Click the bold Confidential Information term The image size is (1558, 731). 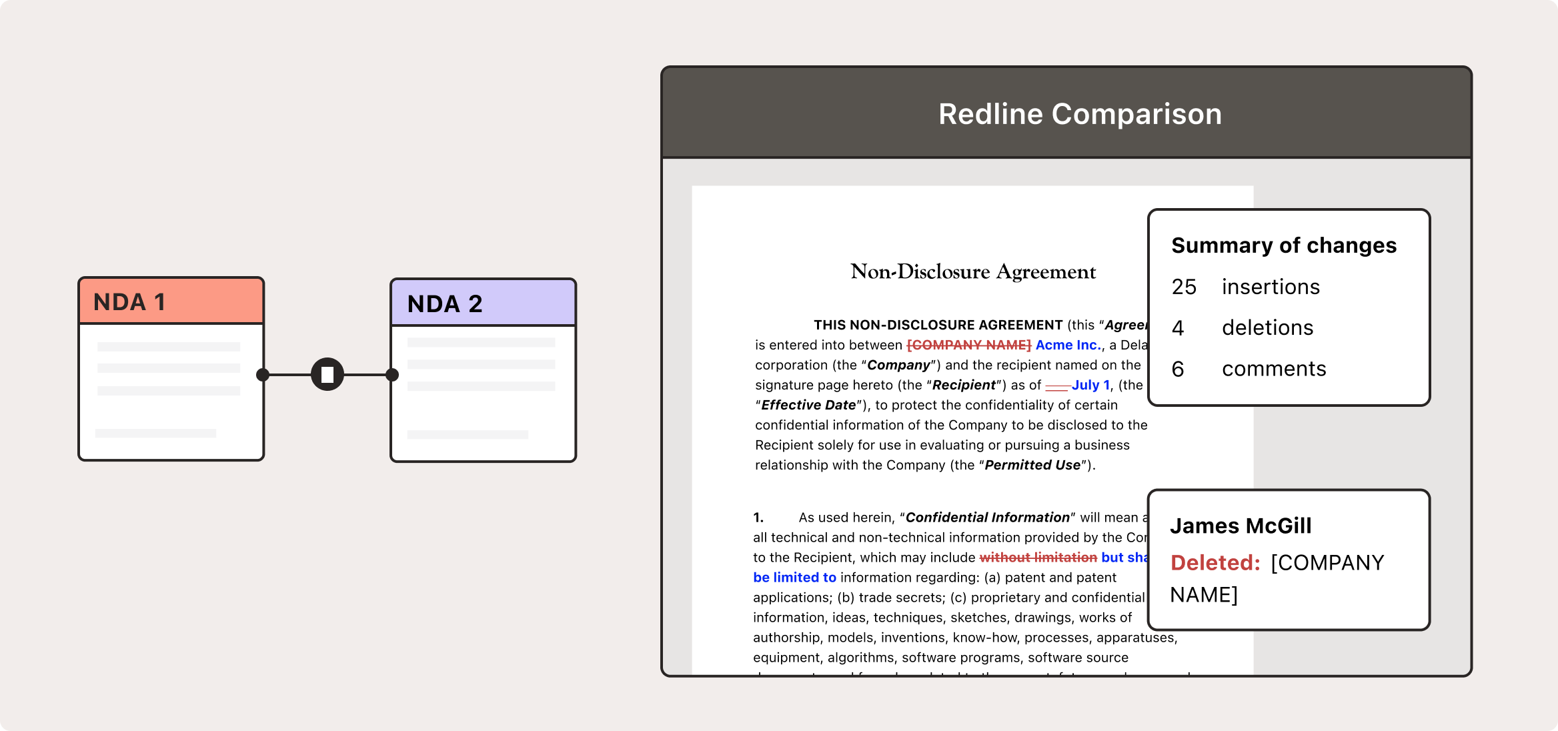click(987, 518)
